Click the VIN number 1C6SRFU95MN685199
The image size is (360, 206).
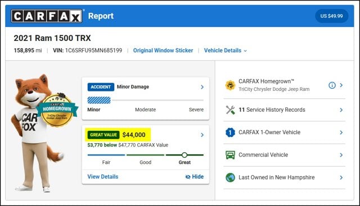point(94,51)
